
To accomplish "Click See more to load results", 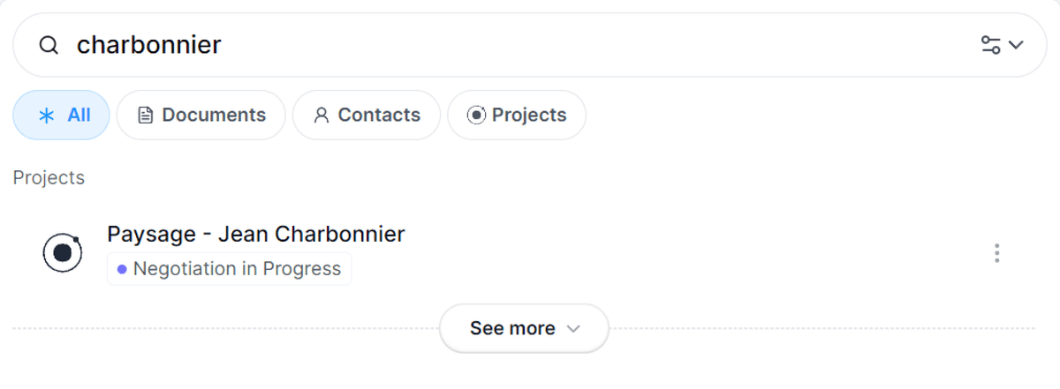I will pos(513,328).
